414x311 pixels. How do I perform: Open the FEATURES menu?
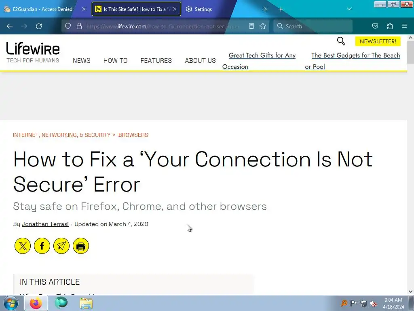(156, 61)
